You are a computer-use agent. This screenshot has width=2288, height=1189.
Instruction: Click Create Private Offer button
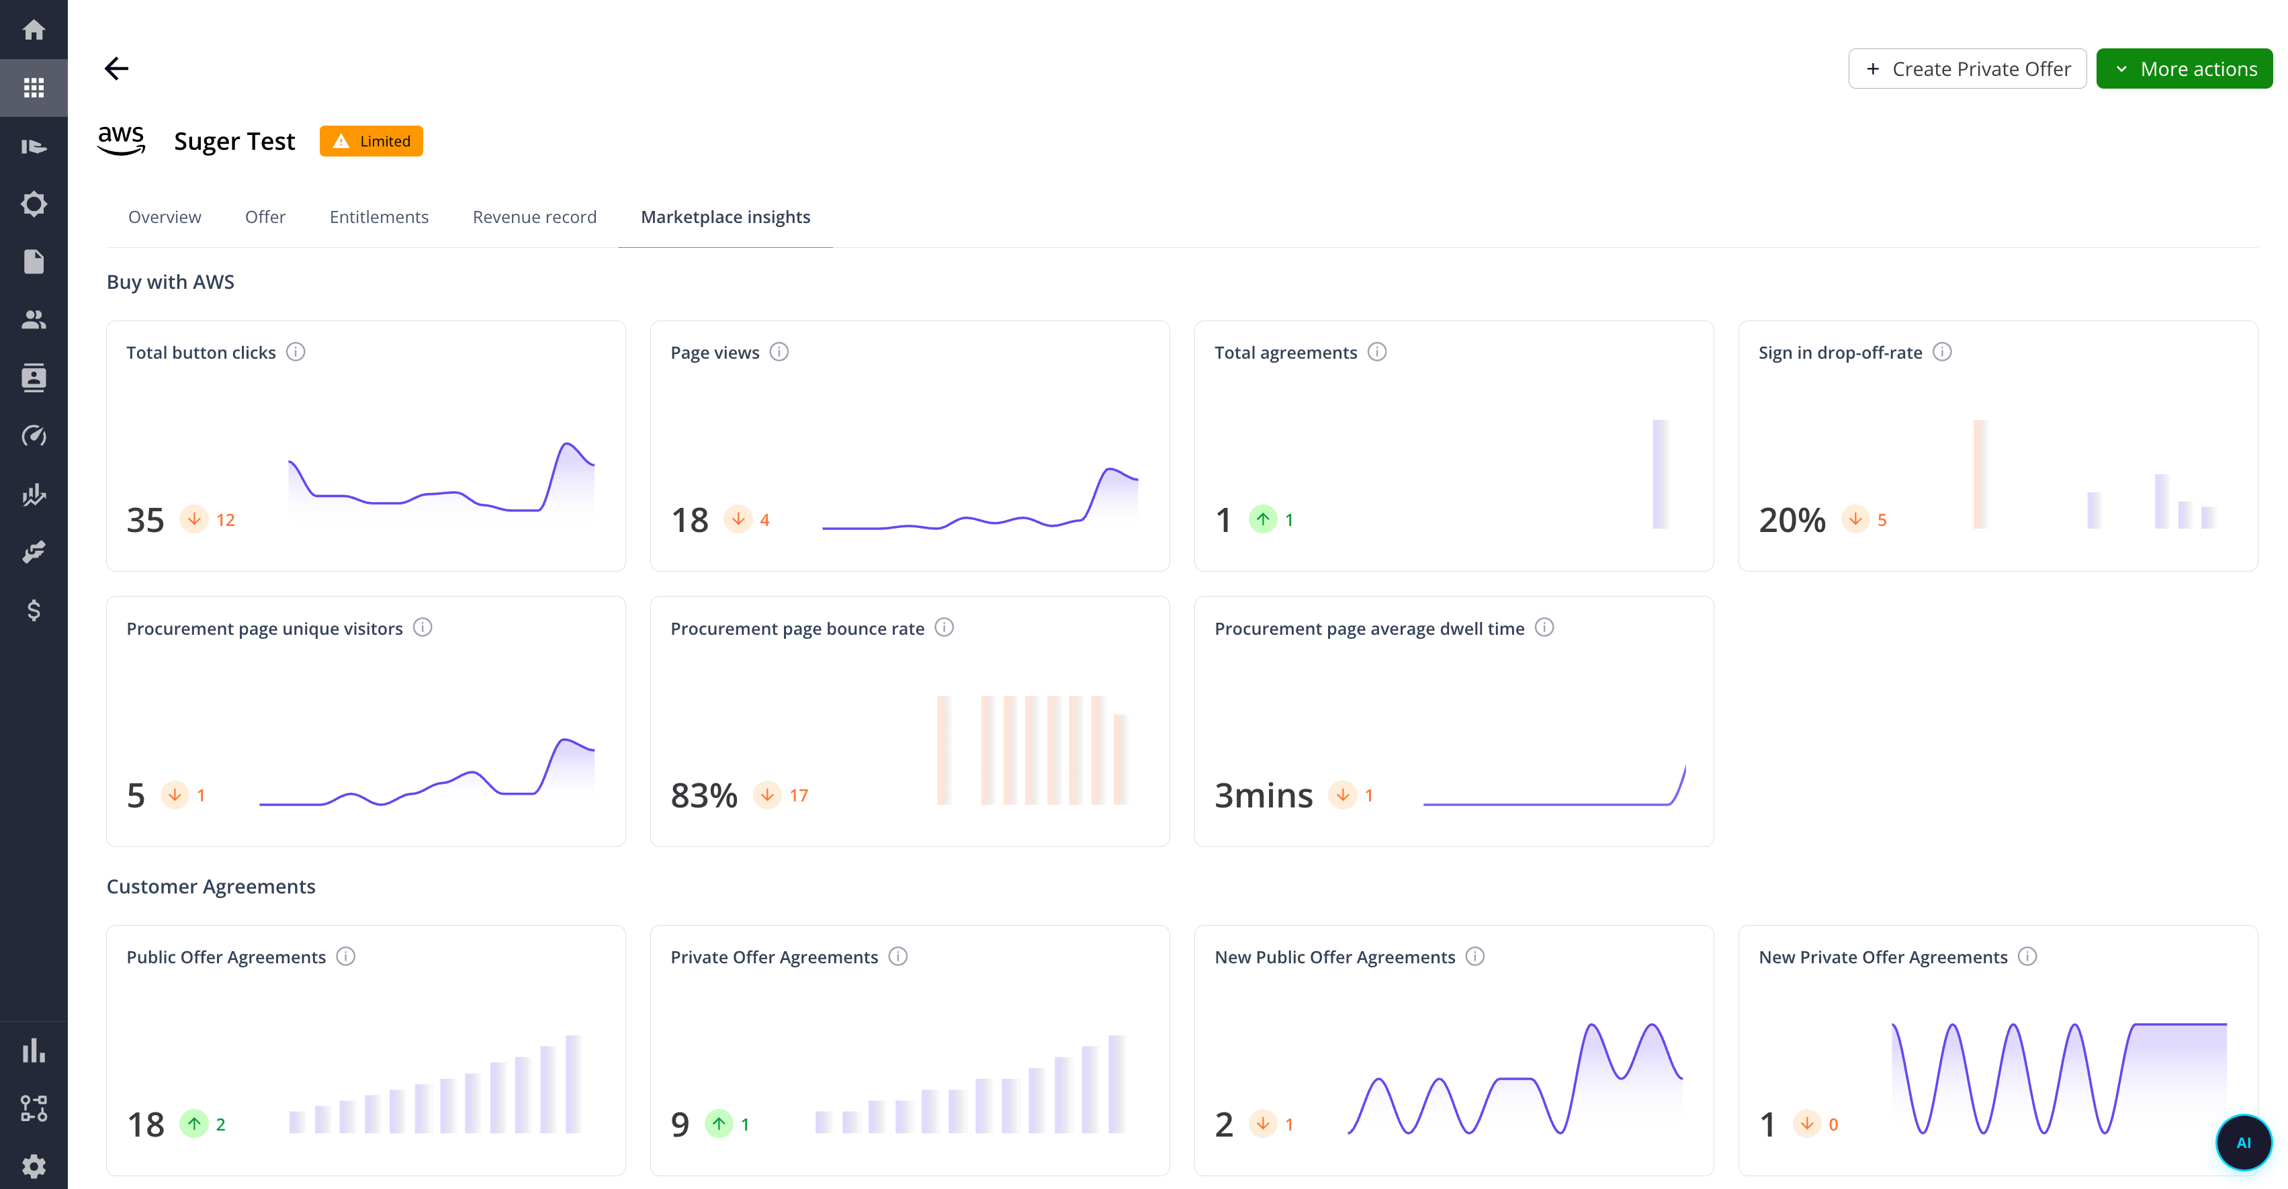pyautogui.click(x=1968, y=69)
